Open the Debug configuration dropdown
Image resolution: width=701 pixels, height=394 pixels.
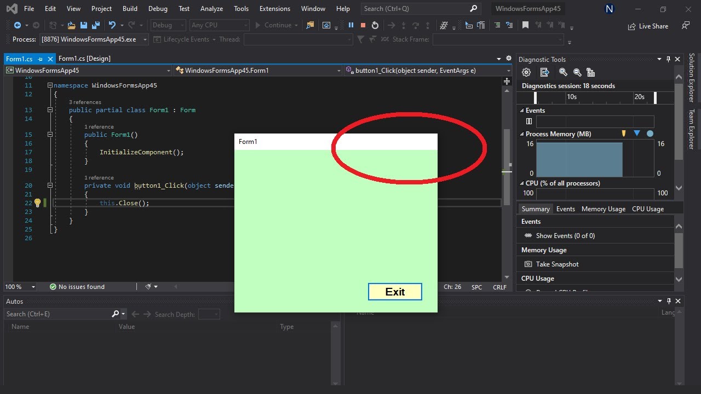168,25
